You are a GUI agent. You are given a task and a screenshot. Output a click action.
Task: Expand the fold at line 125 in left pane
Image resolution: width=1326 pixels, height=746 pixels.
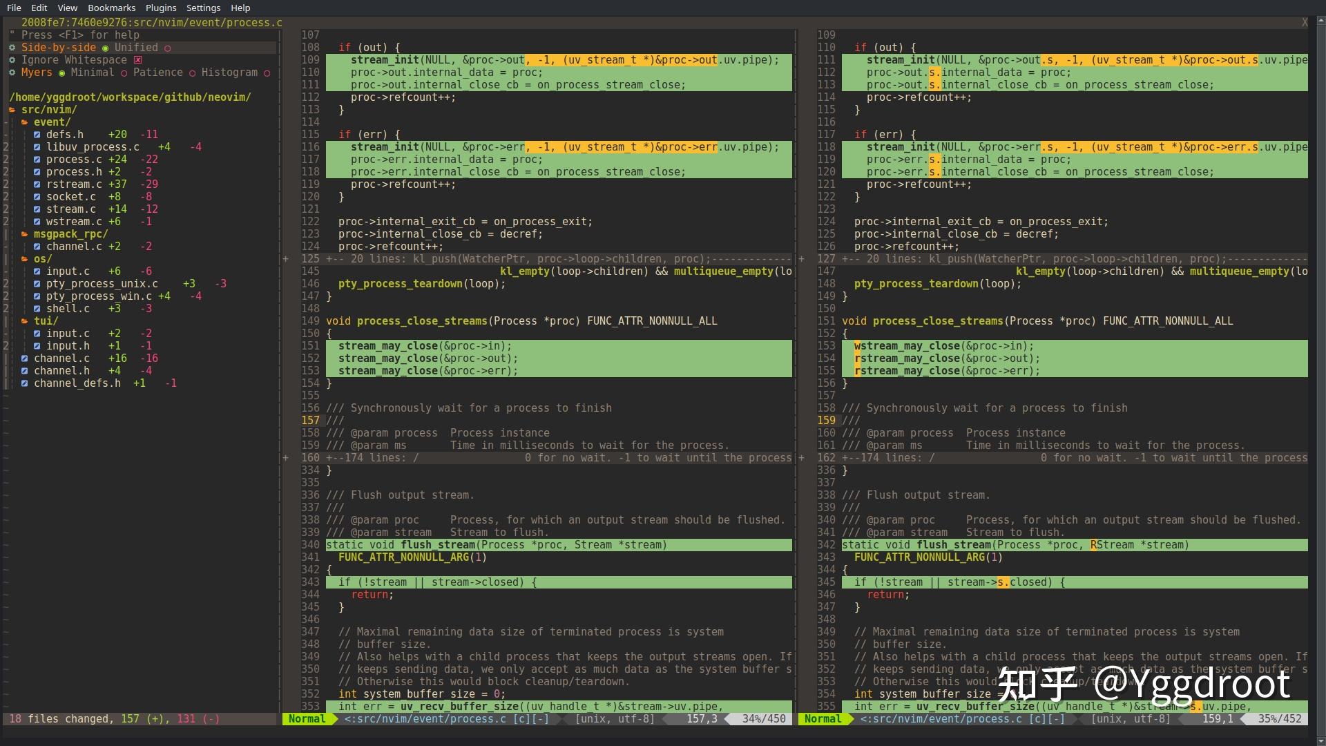286,259
